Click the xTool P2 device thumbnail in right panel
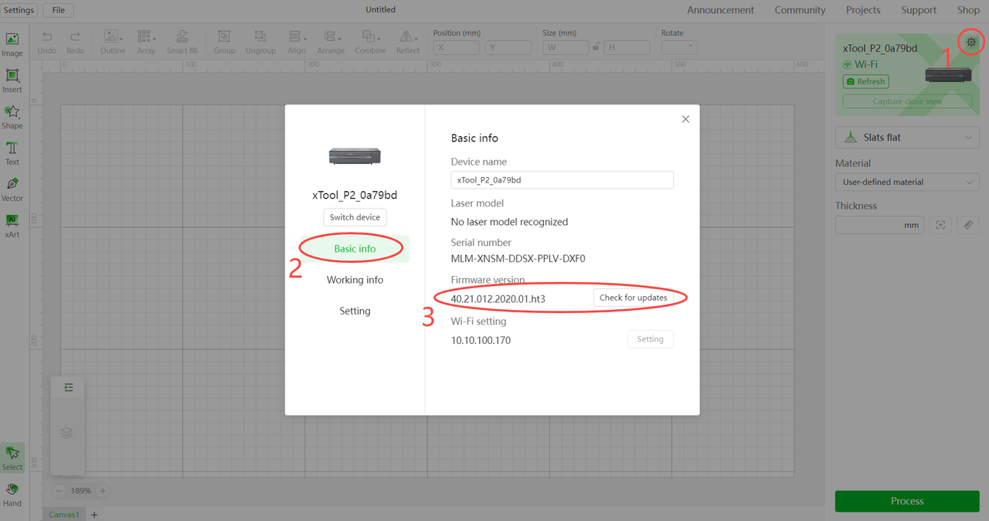Viewport: 989px width, 521px height. click(x=948, y=76)
